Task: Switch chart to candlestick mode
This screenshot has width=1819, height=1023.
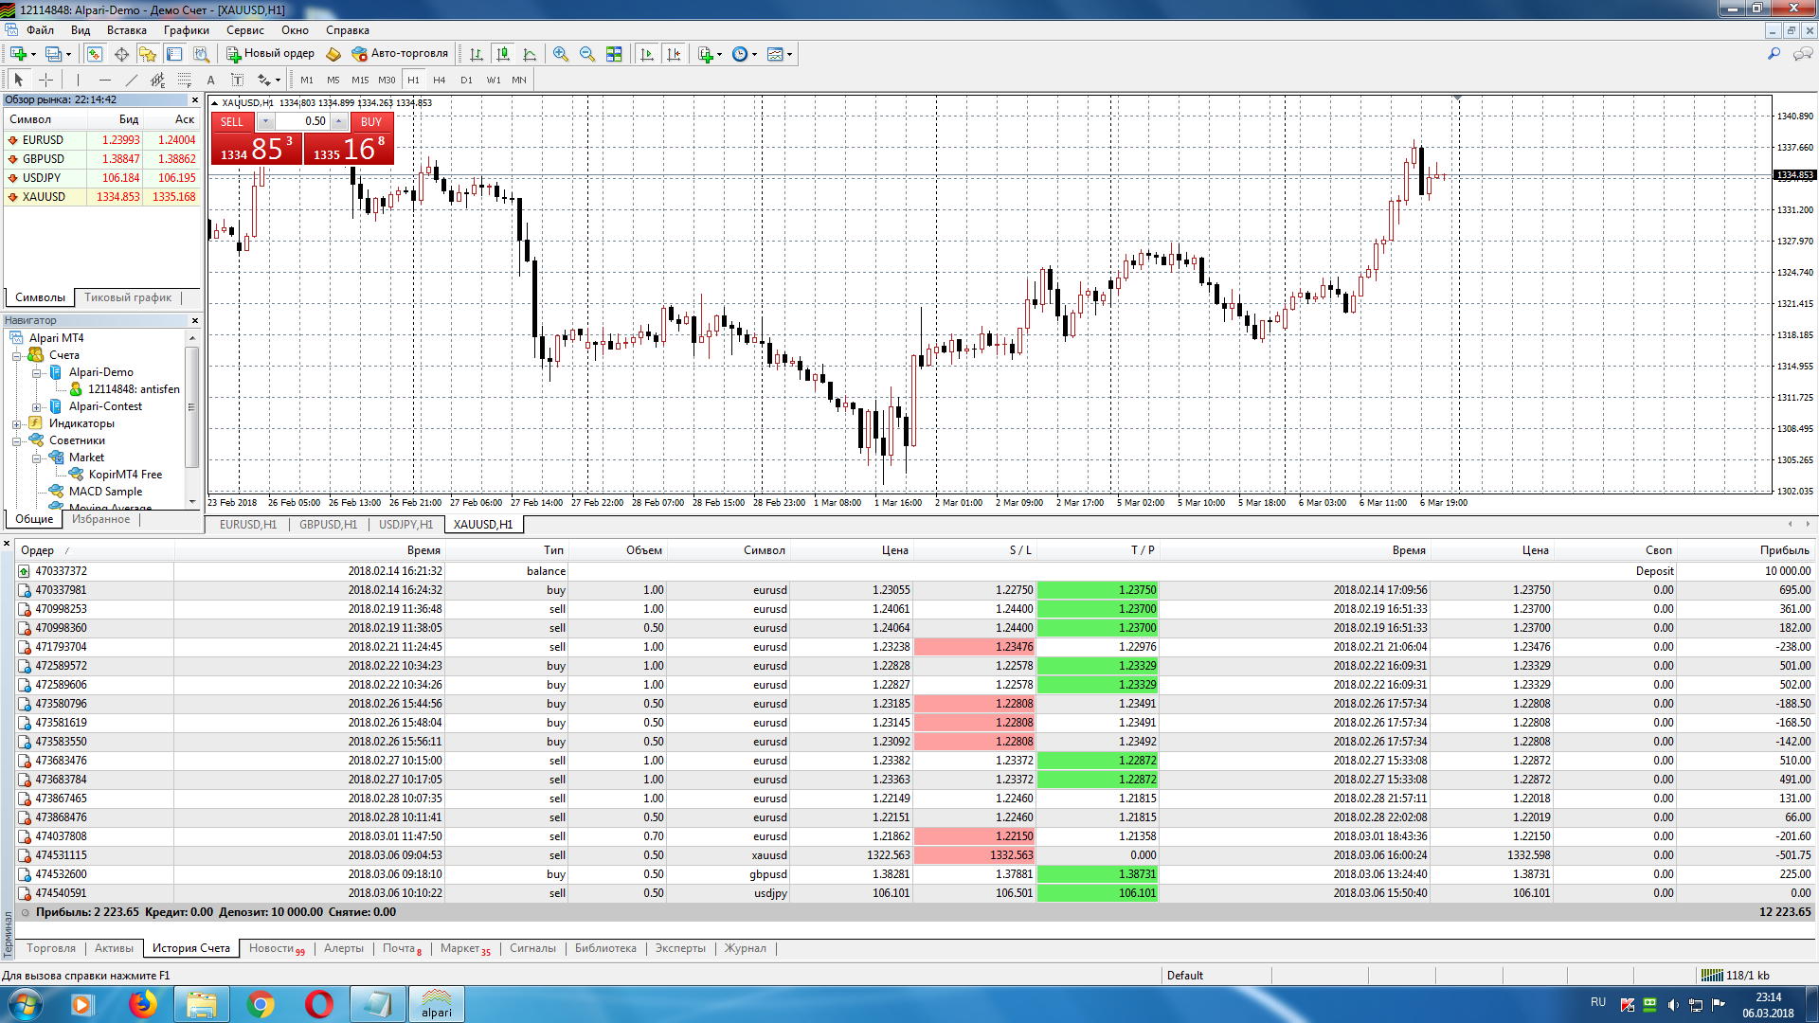Action: (x=503, y=54)
